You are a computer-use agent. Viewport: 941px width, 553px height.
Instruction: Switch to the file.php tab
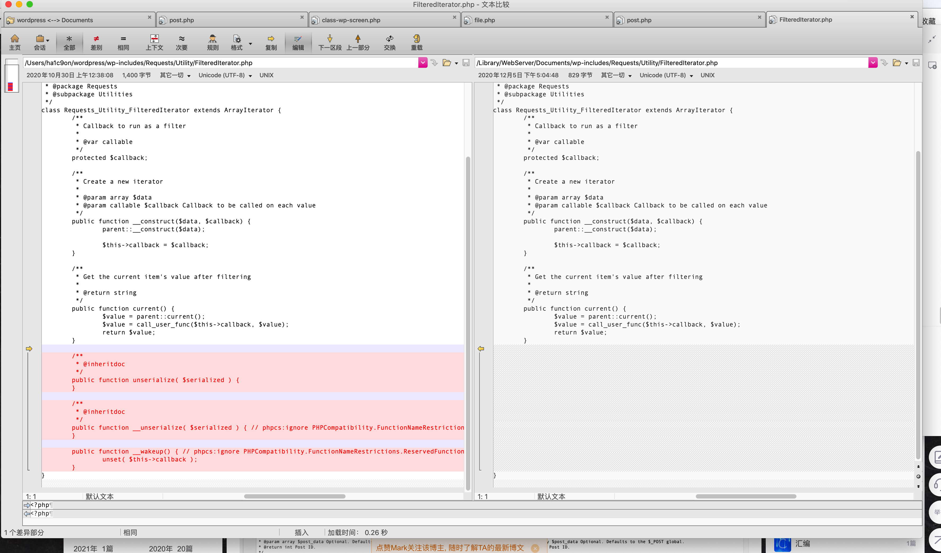coord(537,20)
